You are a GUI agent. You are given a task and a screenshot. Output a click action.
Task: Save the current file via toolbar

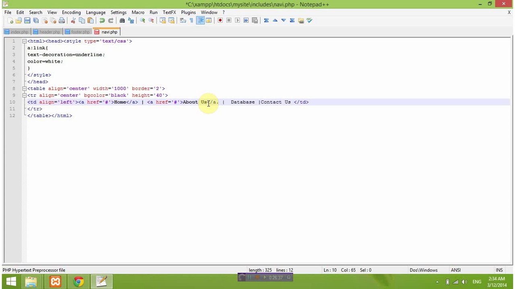(27, 20)
